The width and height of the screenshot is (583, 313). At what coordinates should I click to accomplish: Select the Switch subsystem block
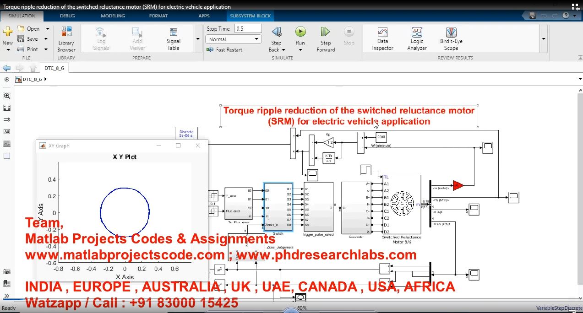278,207
